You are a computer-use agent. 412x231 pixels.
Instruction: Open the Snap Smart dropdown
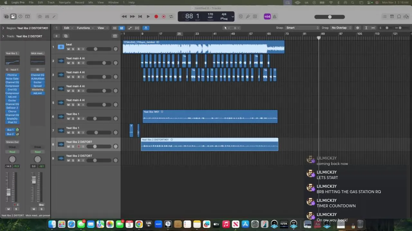point(302,28)
